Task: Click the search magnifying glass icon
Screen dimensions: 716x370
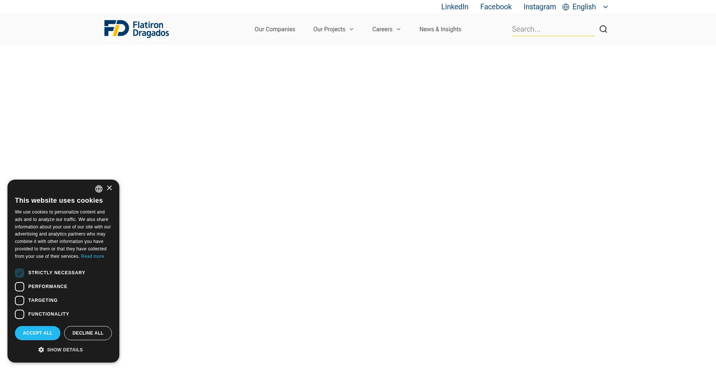Action: pyautogui.click(x=603, y=29)
